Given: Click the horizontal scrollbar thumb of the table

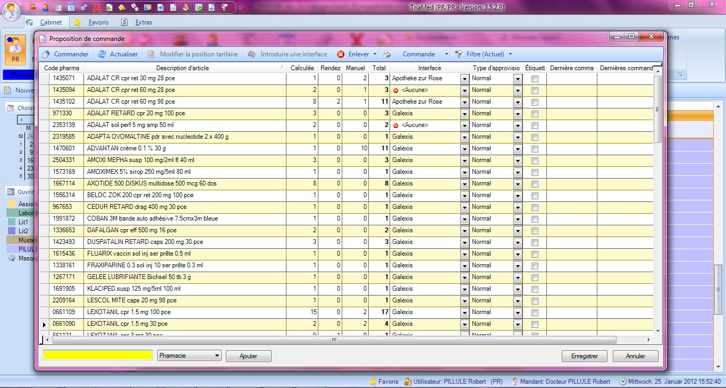Looking at the screenshot, I should tap(334, 340).
